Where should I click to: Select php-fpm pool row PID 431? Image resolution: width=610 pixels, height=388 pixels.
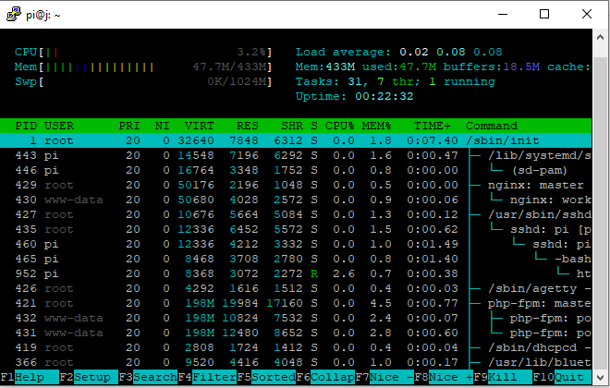(296, 333)
